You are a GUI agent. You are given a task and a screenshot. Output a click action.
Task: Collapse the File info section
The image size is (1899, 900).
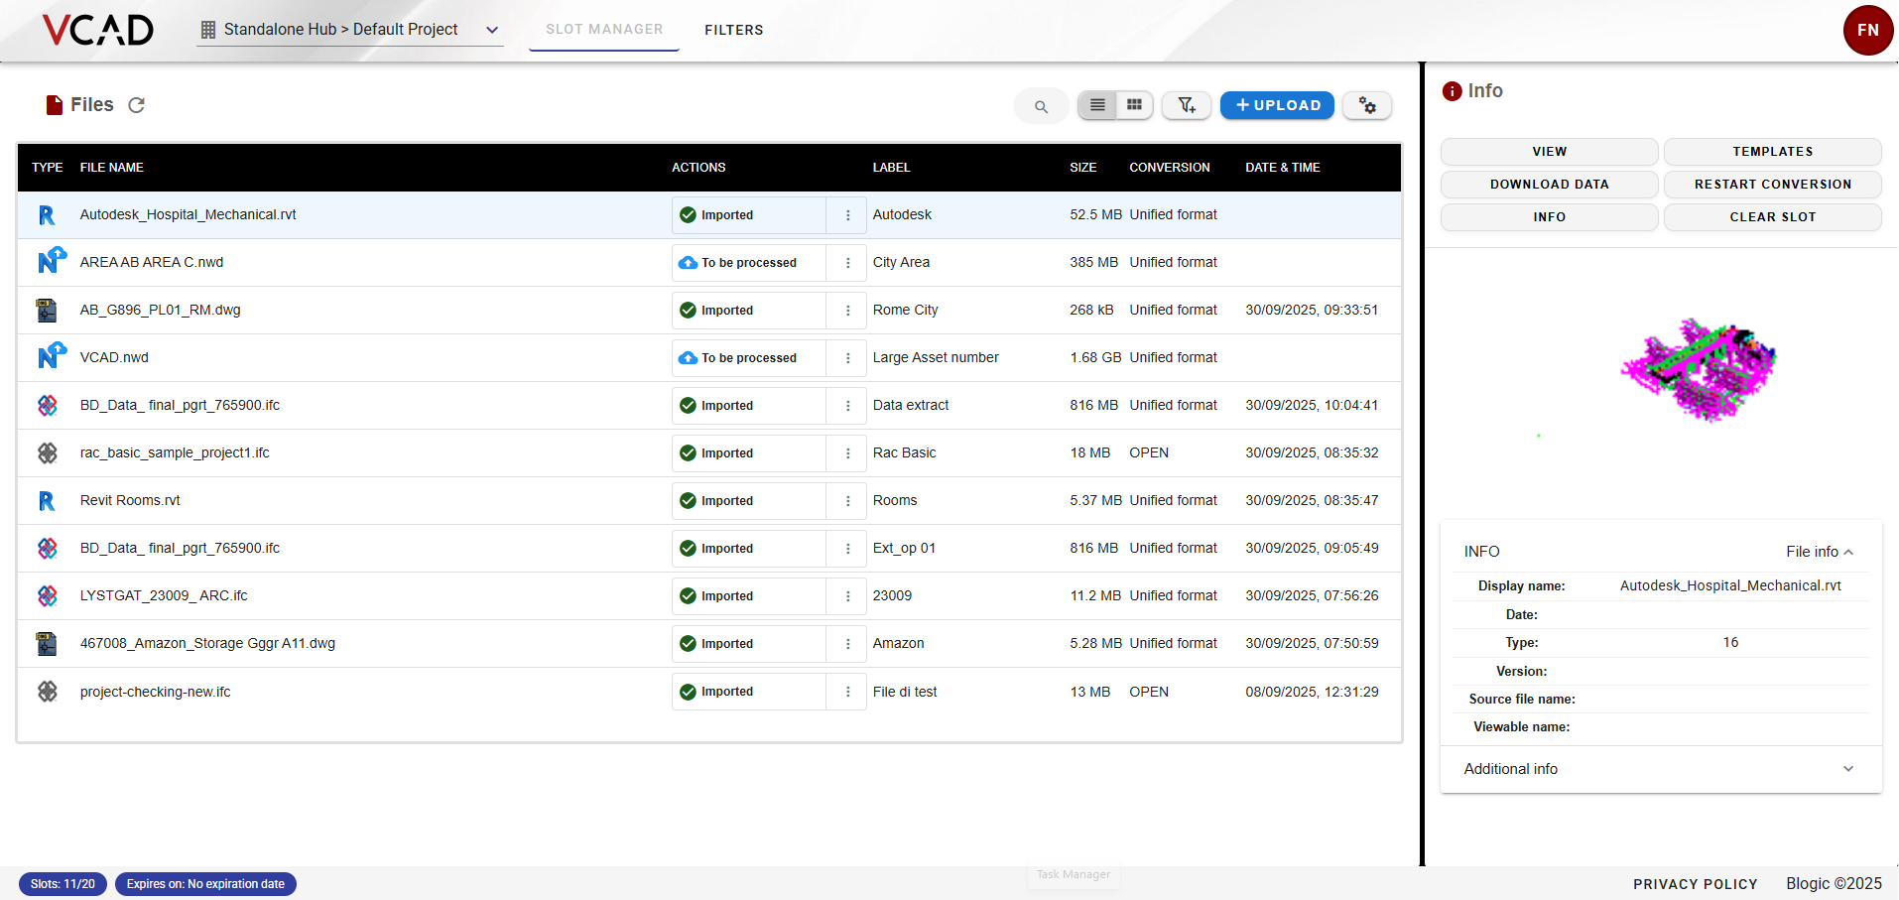1820,552
